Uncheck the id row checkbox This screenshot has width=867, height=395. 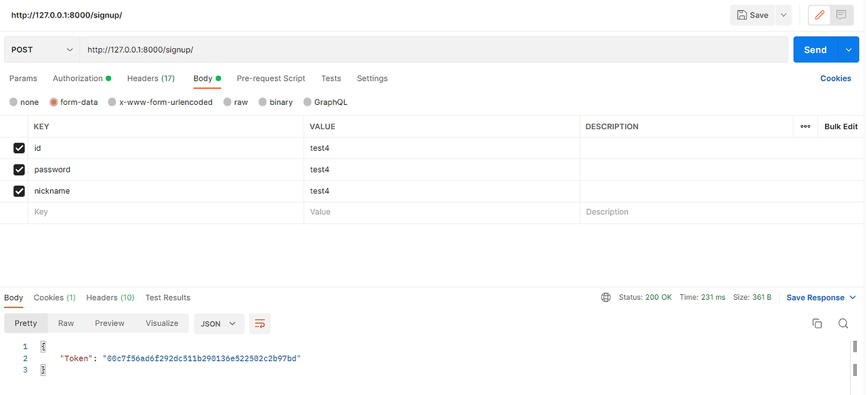pos(19,148)
